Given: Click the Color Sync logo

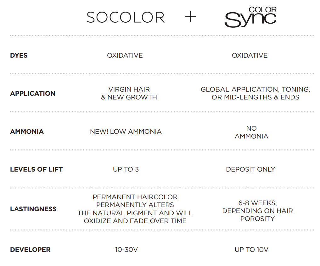Looking at the screenshot, I should [x=250, y=17].
